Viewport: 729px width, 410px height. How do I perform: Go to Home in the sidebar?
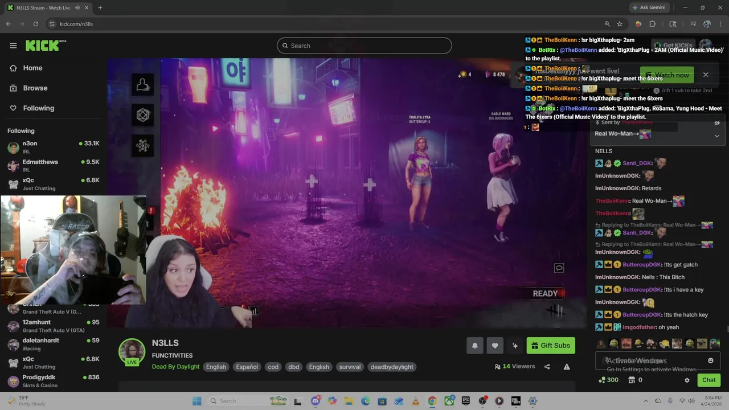pyautogui.click(x=32, y=68)
